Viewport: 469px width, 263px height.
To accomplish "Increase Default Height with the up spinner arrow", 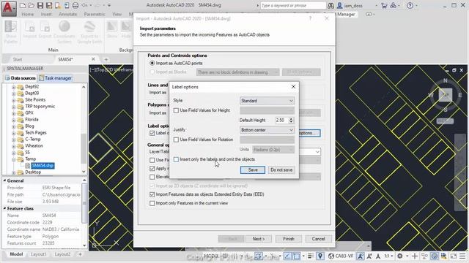I will (291, 118).
